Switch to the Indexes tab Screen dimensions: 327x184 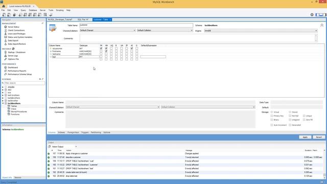(61, 132)
